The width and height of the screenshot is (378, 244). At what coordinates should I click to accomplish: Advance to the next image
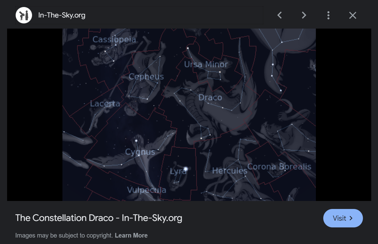pyautogui.click(x=304, y=15)
